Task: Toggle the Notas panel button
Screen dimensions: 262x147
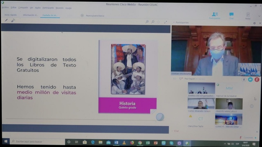Action: [248, 16]
